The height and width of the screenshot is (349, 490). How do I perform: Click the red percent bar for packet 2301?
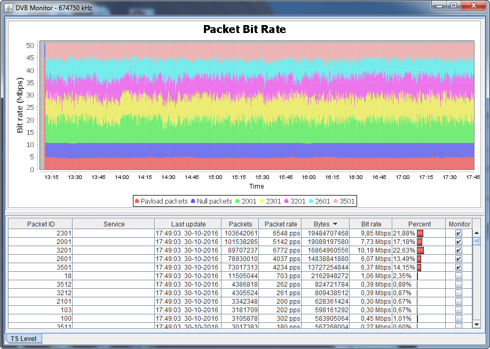coord(420,233)
